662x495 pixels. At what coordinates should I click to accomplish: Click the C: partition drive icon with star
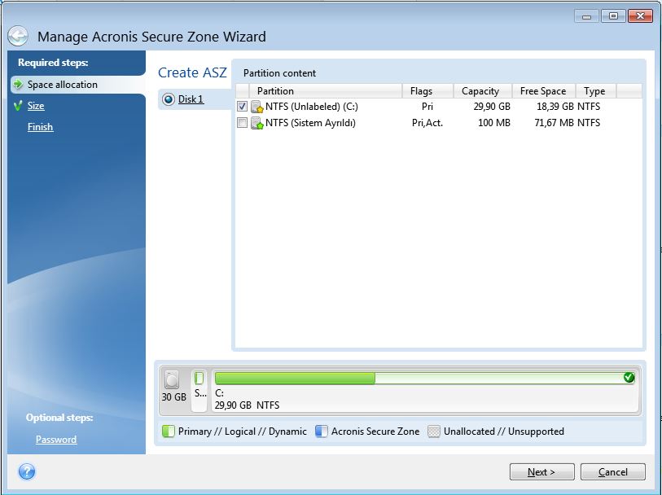(x=256, y=107)
